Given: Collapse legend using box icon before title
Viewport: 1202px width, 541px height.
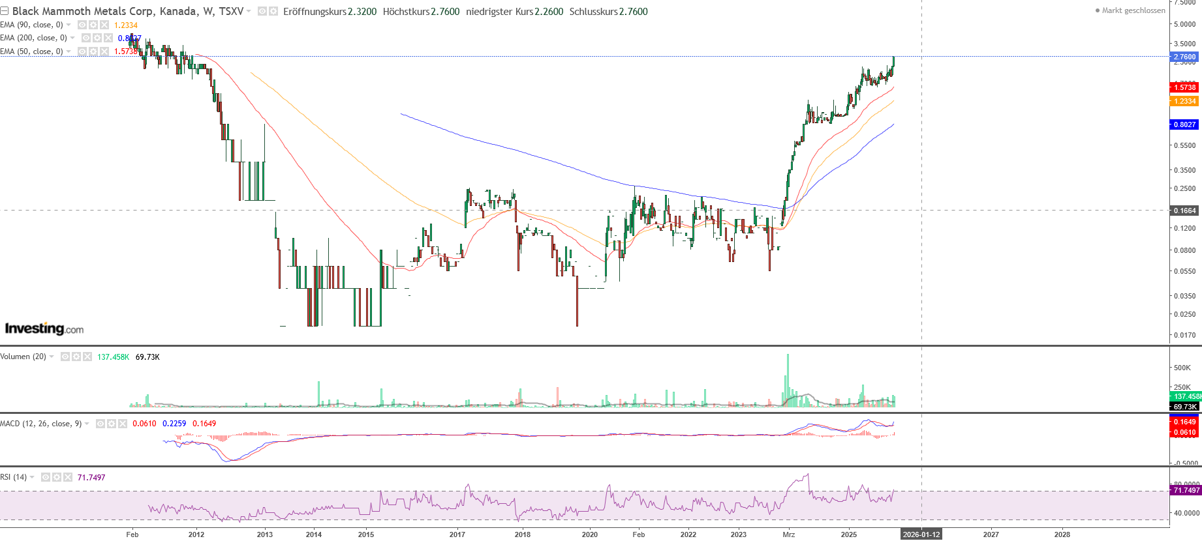Looking at the screenshot, I should coord(5,11).
